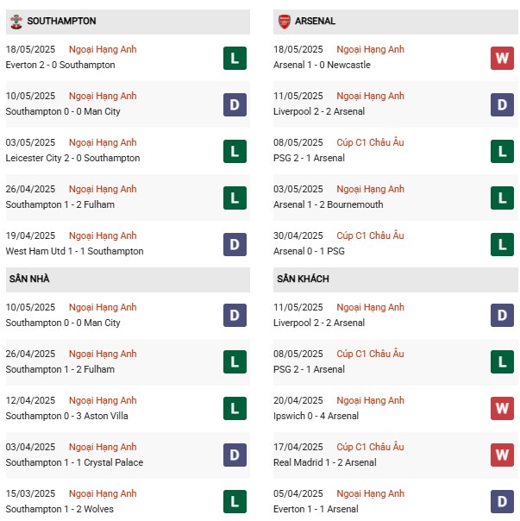Open Cúp C1 Châu Âu link dated 17/04/2025
The image size is (520, 521).
click(370, 448)
